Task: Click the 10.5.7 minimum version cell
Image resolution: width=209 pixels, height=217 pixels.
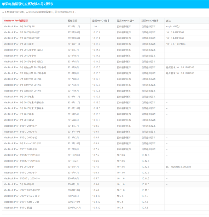Action: [96, 178]
